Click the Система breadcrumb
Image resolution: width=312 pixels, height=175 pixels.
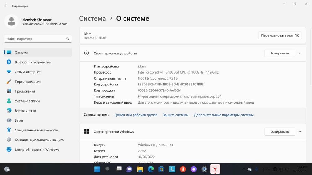pos(93,18)
